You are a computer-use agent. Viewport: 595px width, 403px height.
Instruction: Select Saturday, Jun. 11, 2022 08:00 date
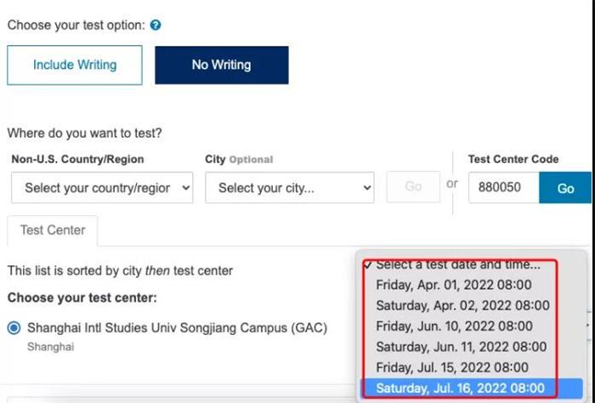tap(461, 346)
